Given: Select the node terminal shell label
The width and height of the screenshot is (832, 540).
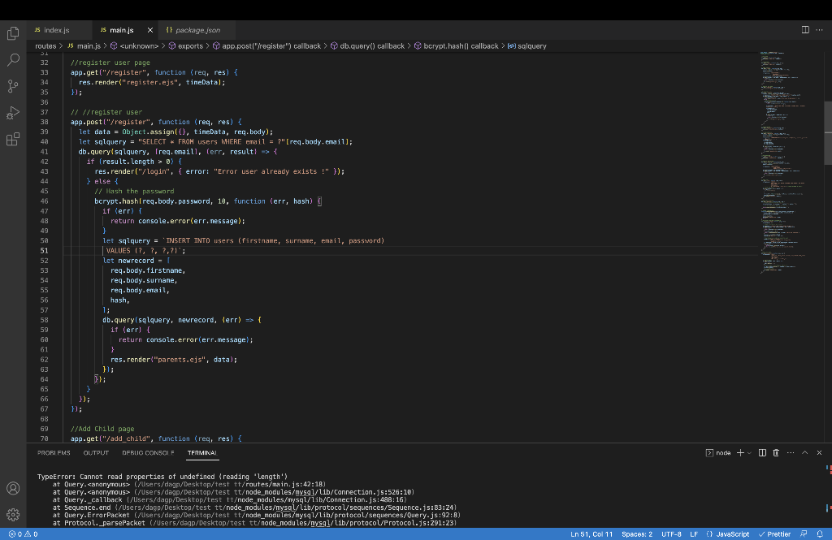Looking at the screenshot, I should (x=718, y=453).
